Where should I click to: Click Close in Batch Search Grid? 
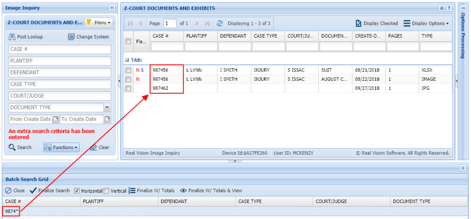15,190
